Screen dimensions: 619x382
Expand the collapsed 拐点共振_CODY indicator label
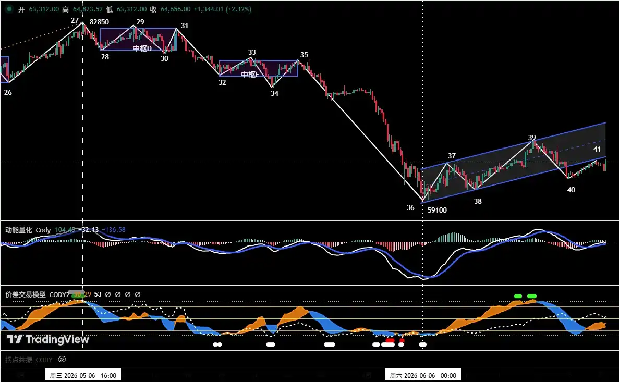(x=29, y=360)
